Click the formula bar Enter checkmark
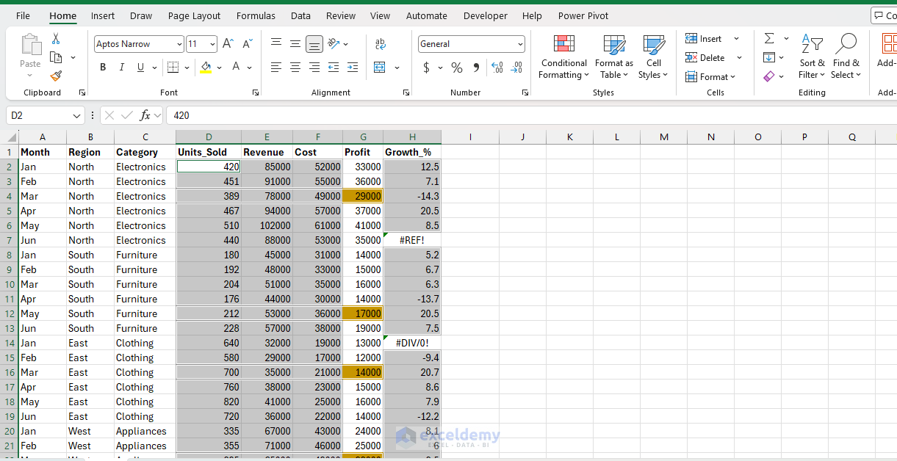The height and width of the screenshot is (461, 897). click(x=127, y=115)
